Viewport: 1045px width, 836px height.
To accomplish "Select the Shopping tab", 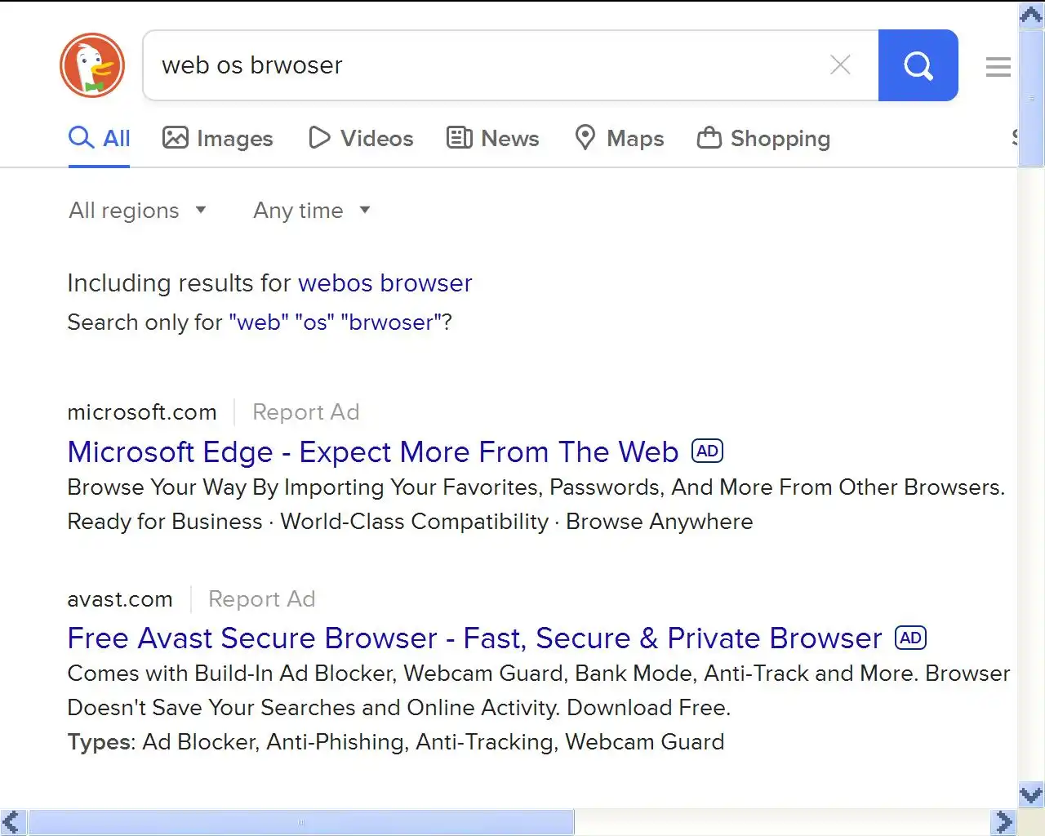I will [764, 139].
